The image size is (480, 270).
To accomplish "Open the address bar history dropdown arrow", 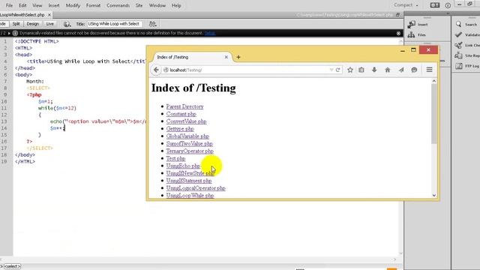I will click(331, 70).
